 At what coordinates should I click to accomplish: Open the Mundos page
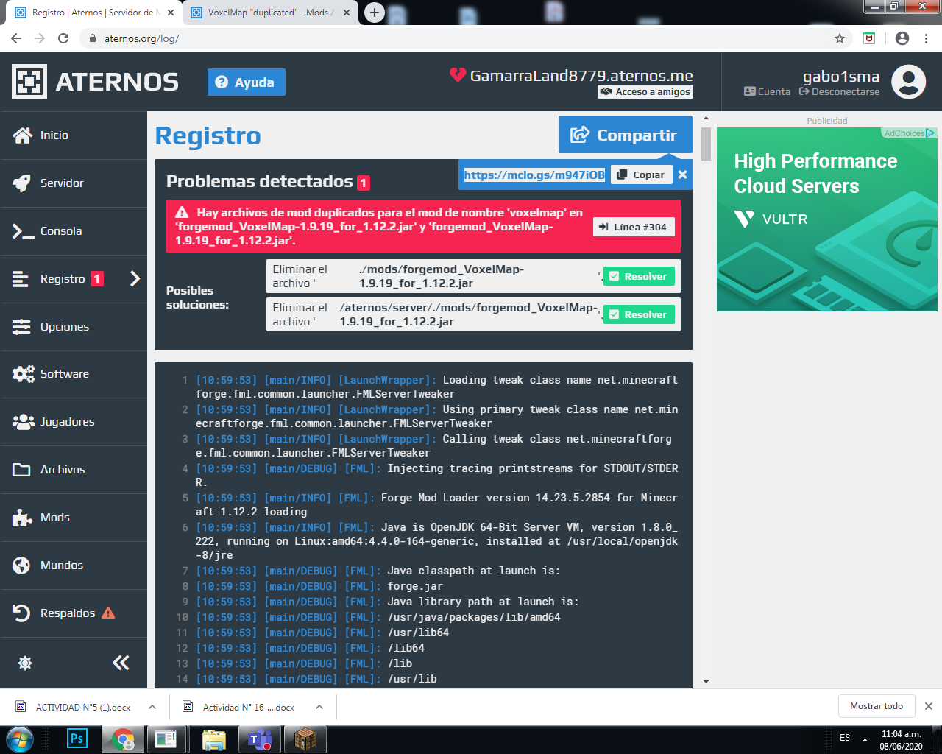coord(74,565)
